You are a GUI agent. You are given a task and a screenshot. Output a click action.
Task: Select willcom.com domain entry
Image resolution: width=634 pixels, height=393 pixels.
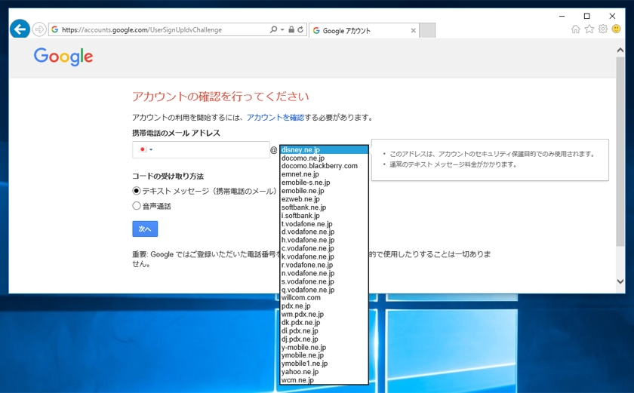324,298
